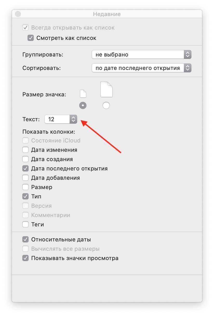Click the small document icon size preview
The width and height of the screenshot is (214, 316).
[83, 94]
